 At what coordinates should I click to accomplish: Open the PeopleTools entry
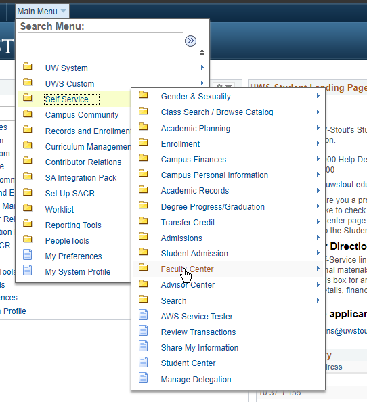click(x=67, y=241)
